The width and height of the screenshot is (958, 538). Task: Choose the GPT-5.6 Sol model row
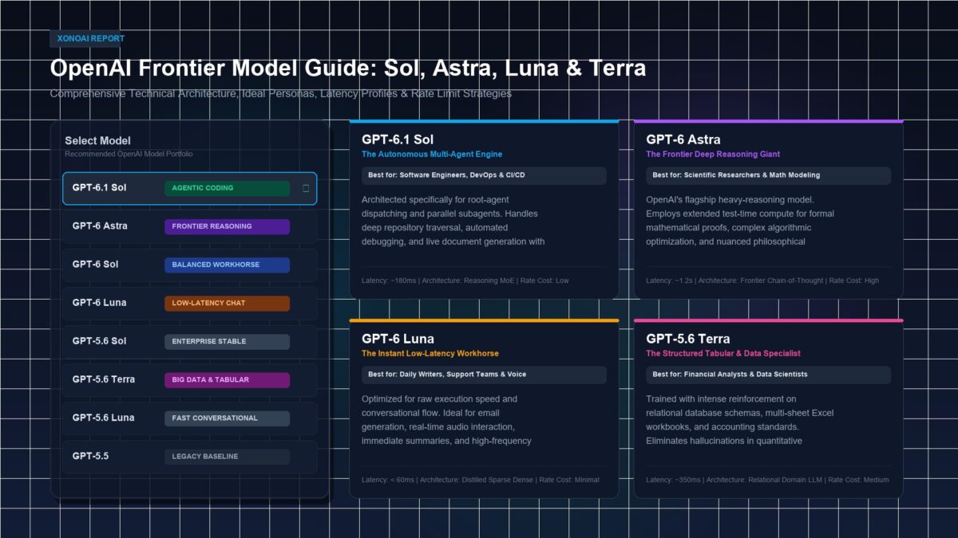click(x=190, y=341)
